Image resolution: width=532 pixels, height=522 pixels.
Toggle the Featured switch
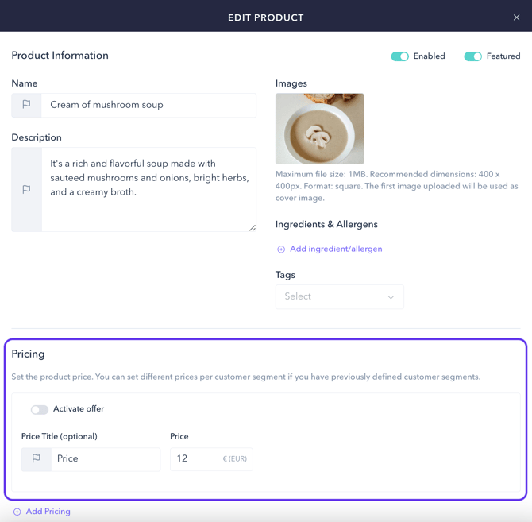[473, 56]
